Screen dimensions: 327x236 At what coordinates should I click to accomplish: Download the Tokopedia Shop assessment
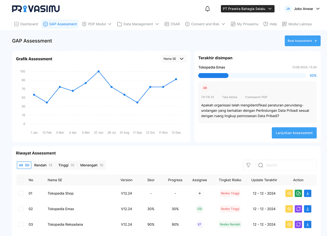308,193
